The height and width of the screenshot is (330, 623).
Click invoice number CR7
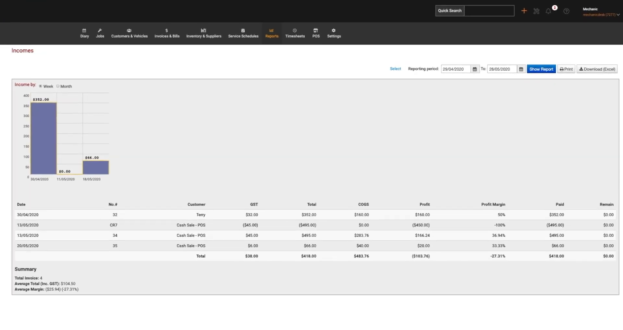(x=113, y=225)
